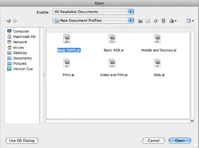Select Network in the sidebar

coord(20,42)
